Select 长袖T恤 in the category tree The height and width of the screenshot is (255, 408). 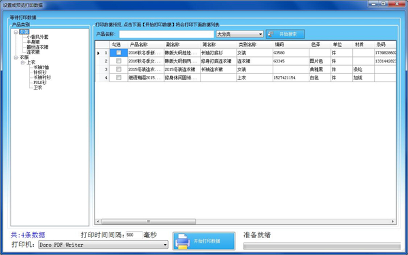point(41,67)
